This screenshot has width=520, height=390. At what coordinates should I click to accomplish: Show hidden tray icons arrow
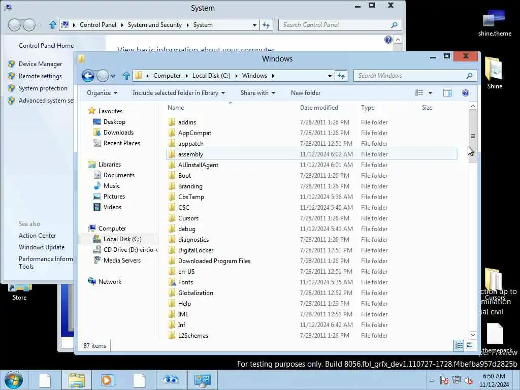(x=432, y=380)
